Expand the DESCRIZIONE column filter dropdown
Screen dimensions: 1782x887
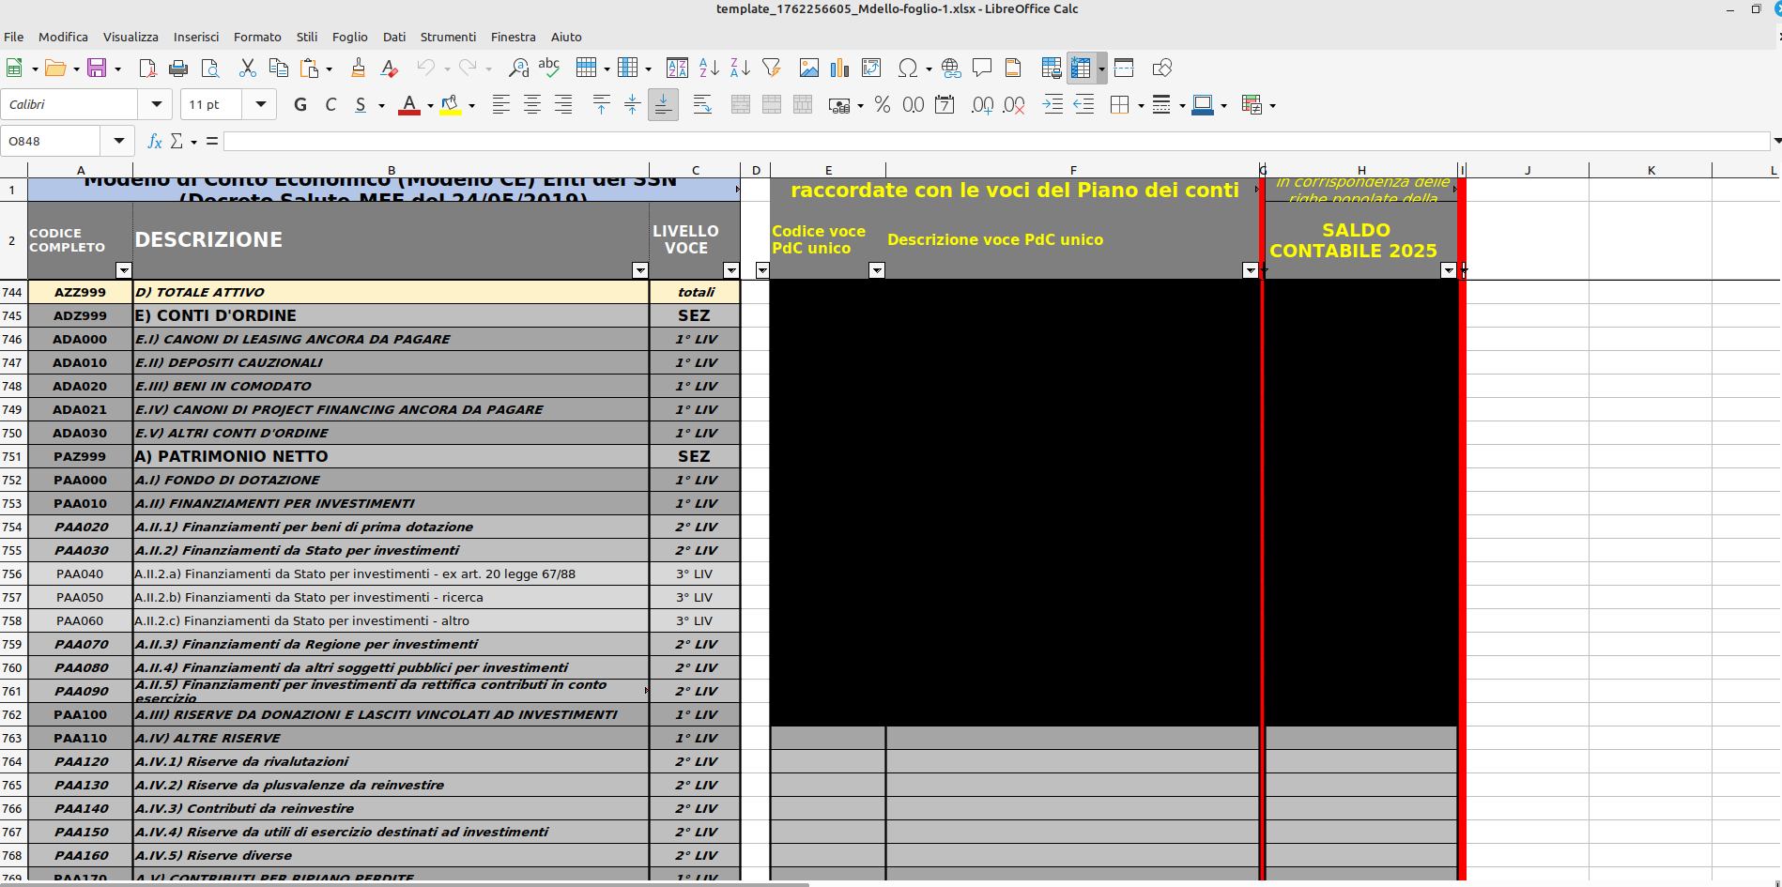[639, 270]
